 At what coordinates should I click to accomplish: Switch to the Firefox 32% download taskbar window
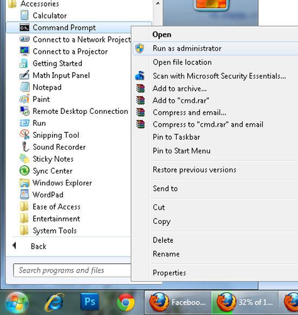point(244,303)
